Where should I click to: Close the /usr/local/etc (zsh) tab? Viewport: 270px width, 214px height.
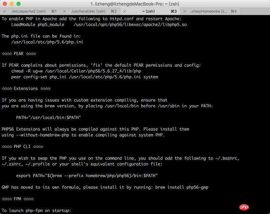pyautogui.click(x=64, y=11)
